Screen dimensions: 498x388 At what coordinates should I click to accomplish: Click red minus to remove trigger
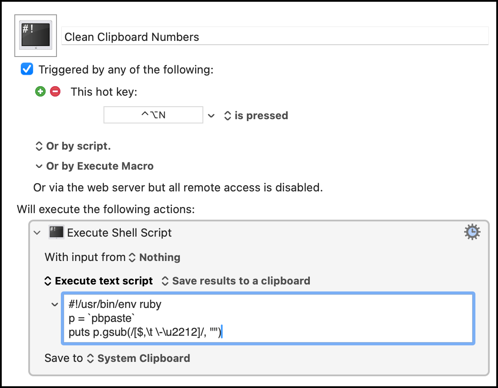coord(55,92)
